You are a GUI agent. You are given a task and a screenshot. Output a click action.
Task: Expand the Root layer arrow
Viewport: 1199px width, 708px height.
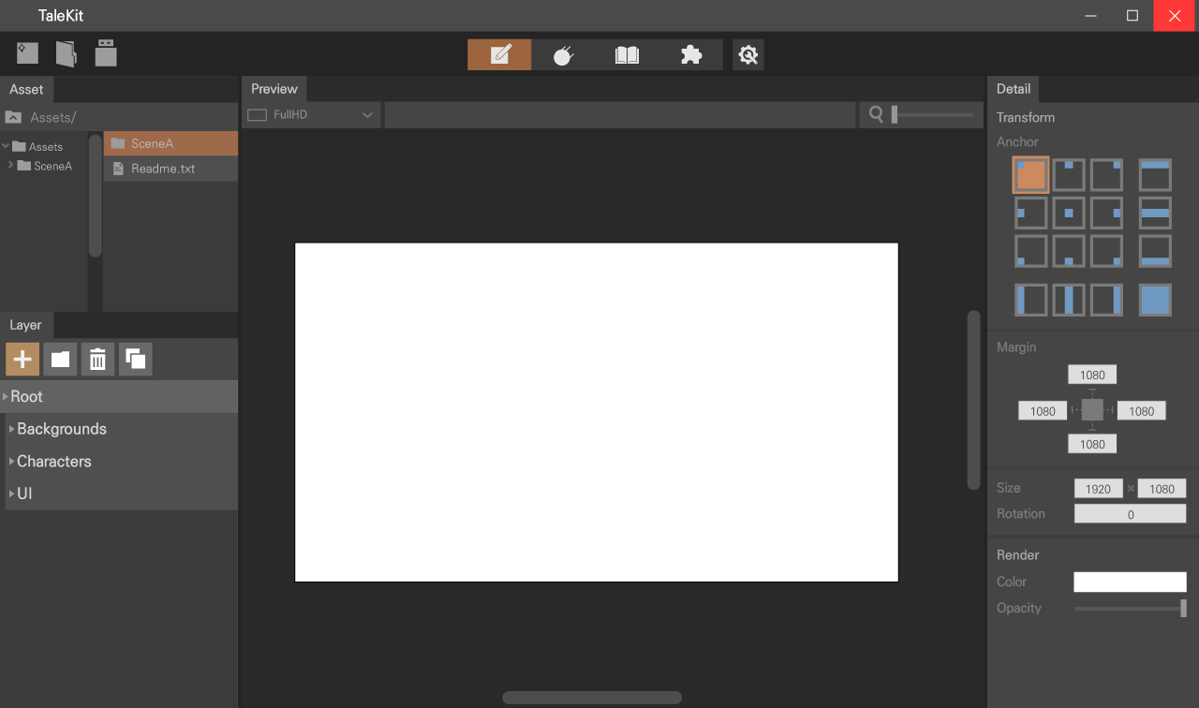6,396
